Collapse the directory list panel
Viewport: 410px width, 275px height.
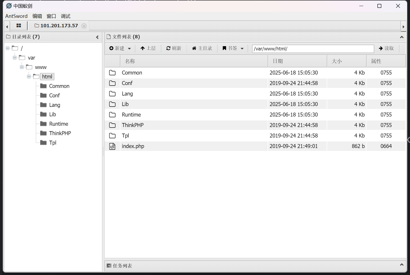tap(97, 37)
